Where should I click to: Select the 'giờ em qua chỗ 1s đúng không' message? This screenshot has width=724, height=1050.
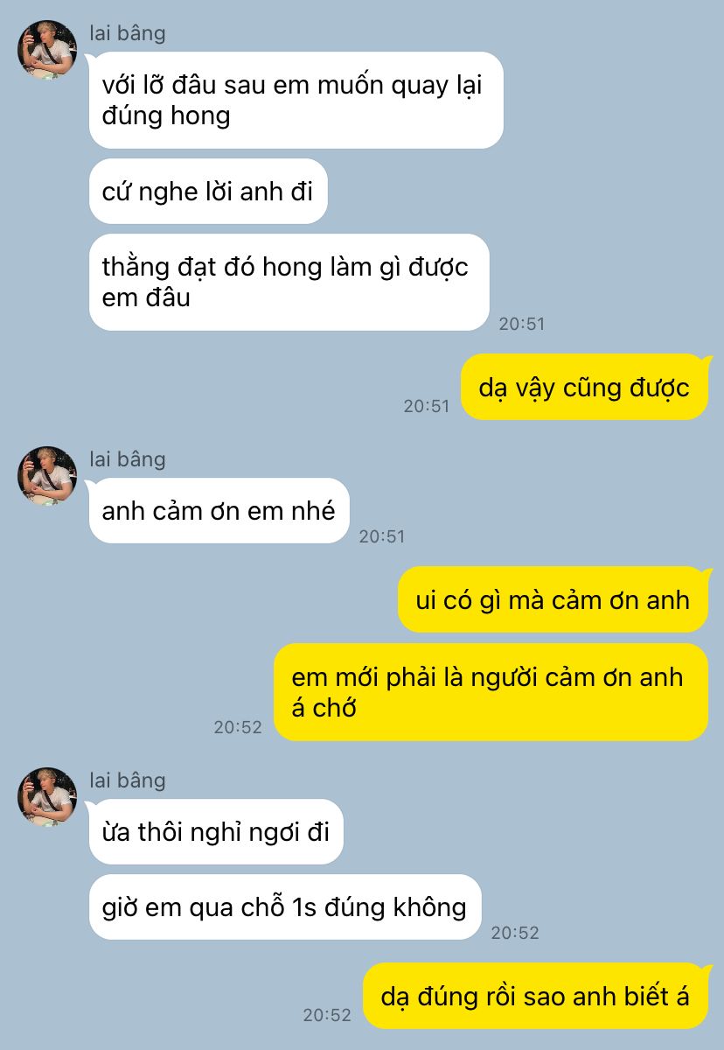coord(285,907)
